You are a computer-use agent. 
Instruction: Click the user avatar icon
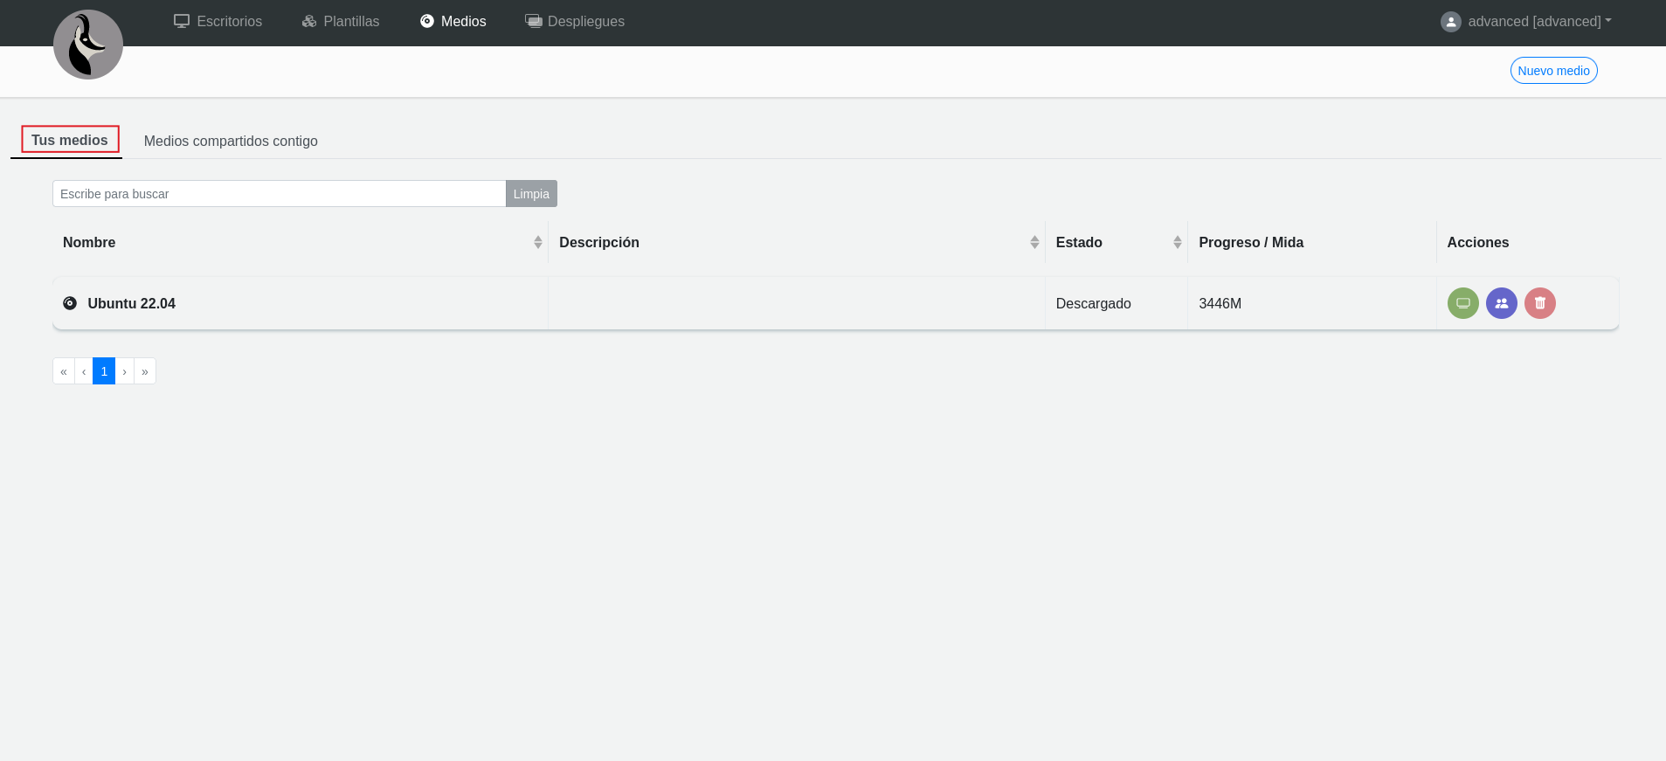coord(1450,22)
